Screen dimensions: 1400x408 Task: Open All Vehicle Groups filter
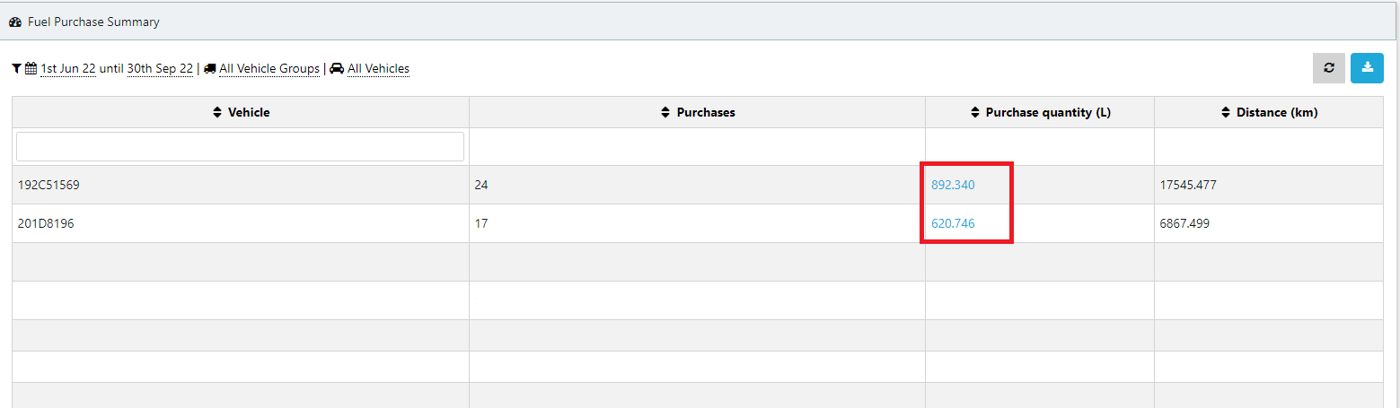[269, 69]
